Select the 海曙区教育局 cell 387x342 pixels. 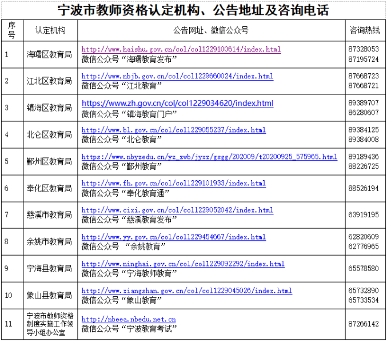pos(49,54)
